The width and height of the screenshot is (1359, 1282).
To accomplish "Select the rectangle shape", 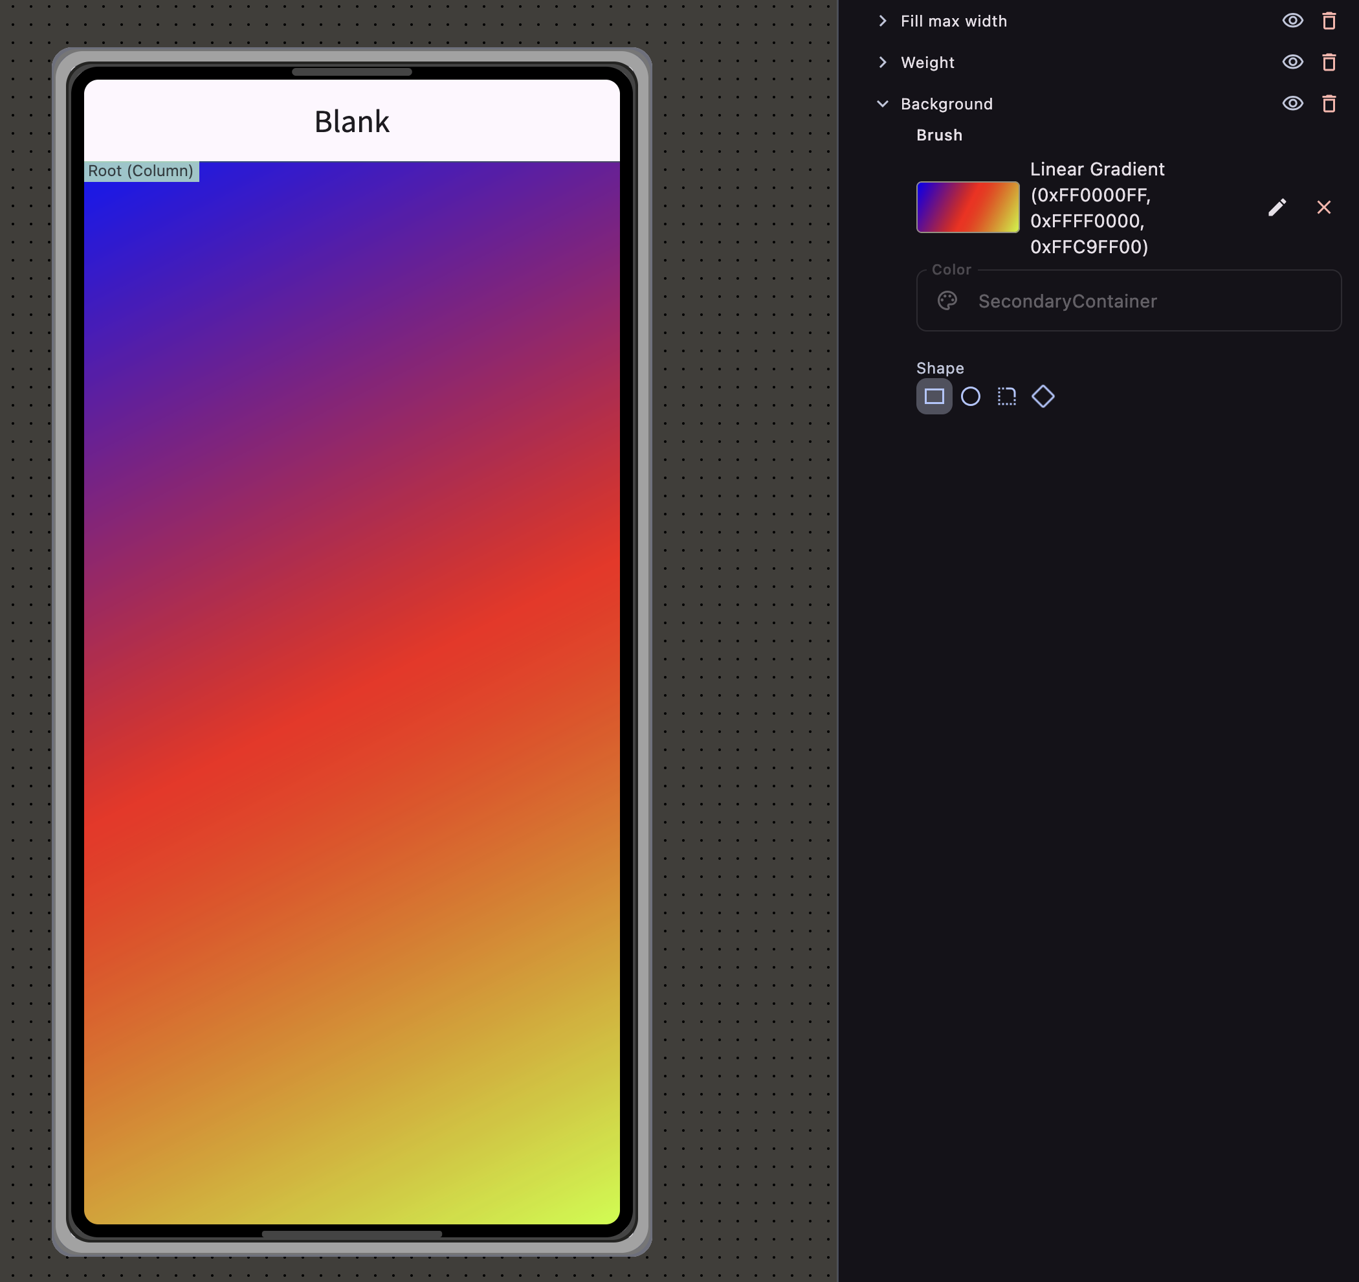I will point(934,396).
